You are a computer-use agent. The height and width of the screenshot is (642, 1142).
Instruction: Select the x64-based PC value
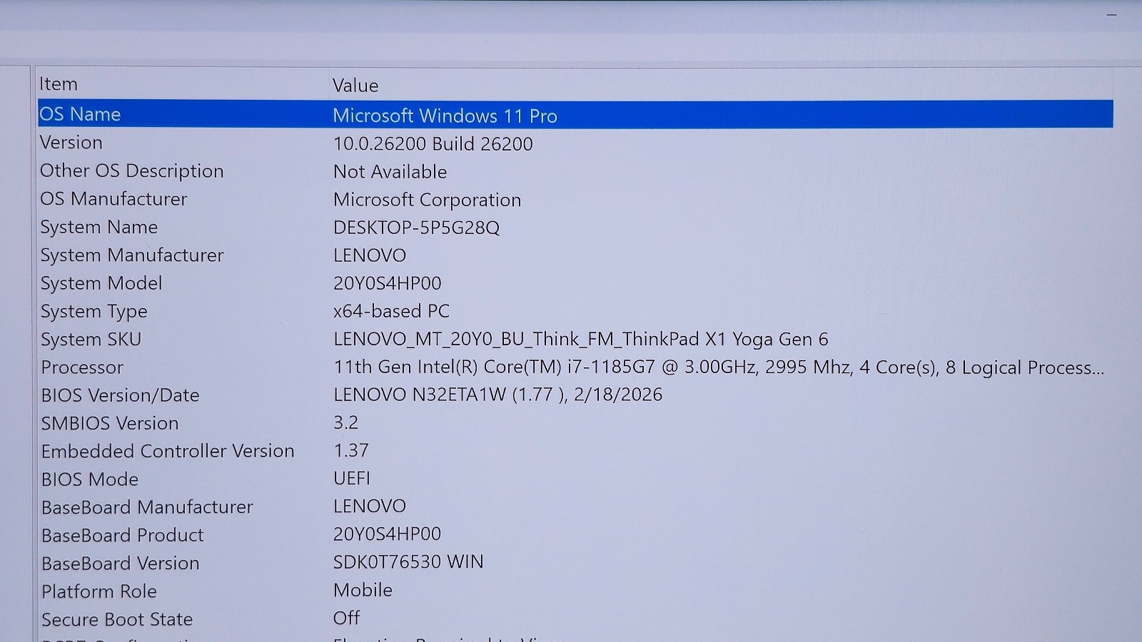coord(392,311)
